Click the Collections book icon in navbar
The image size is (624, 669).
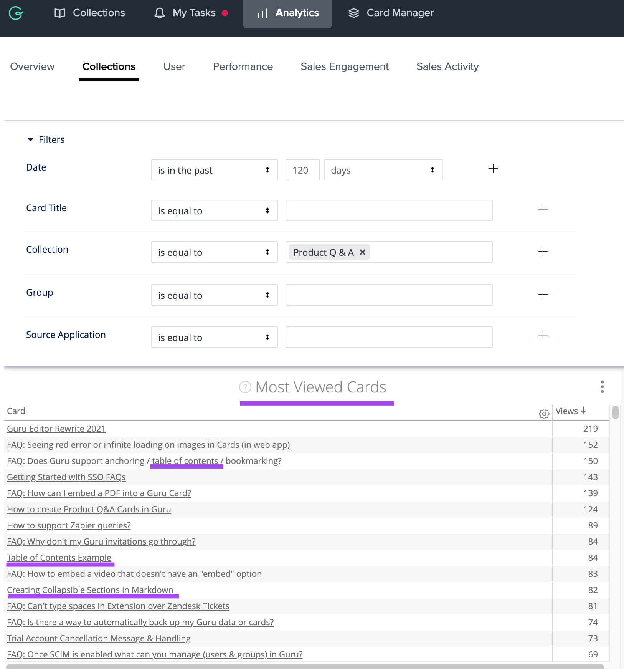tap(60, 13)
